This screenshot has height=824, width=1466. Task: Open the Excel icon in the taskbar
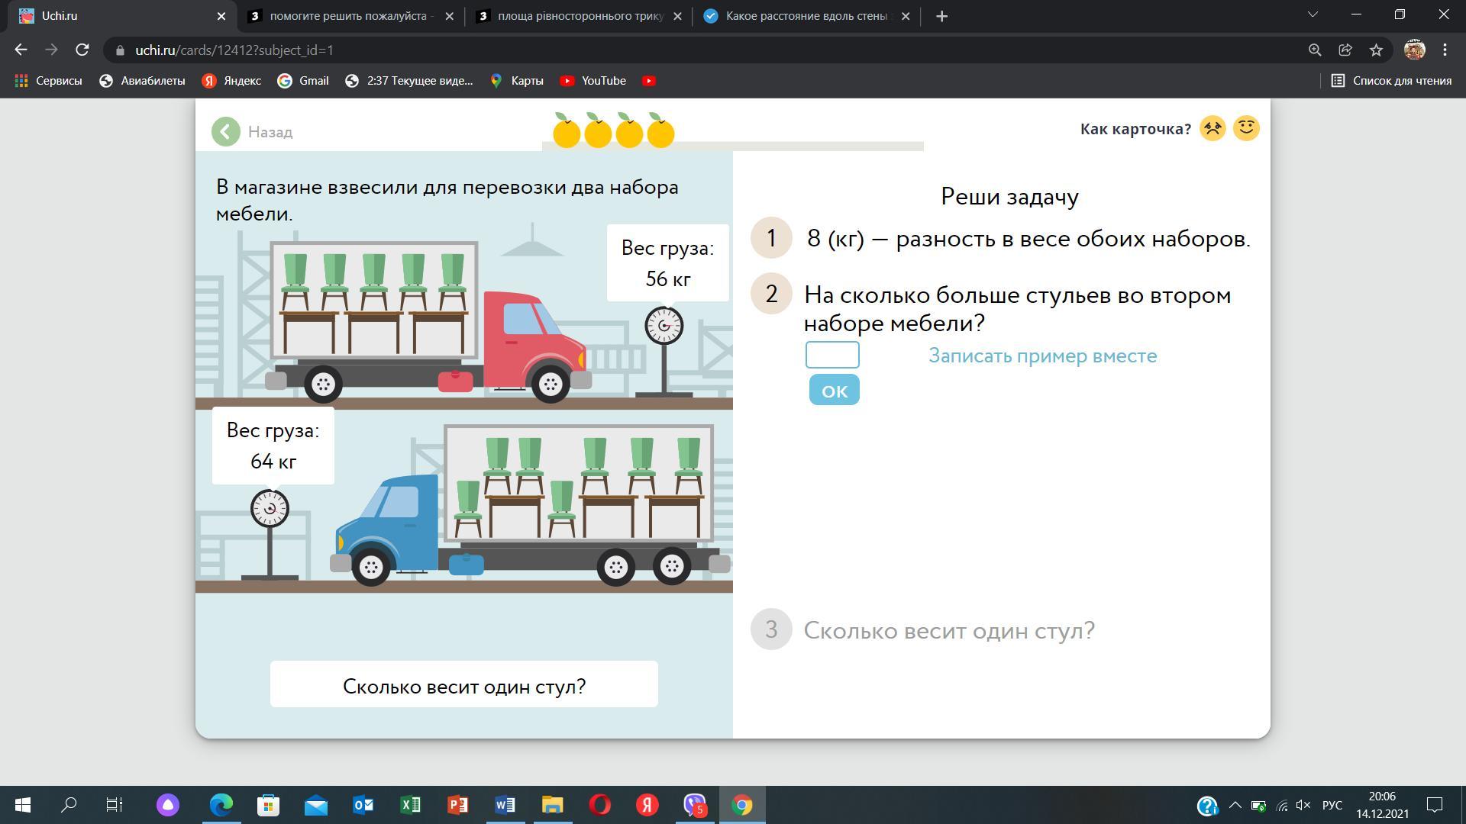click(411, 805)
